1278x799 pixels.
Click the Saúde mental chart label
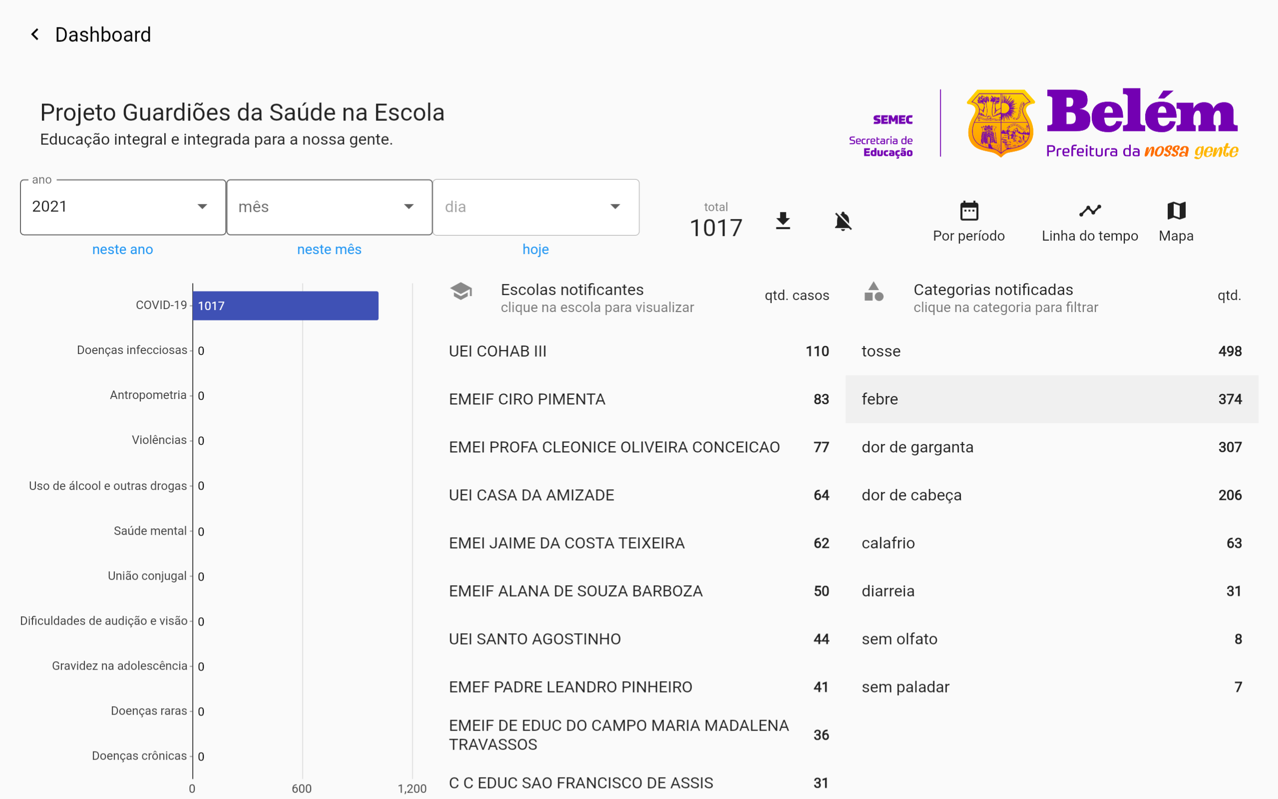(x=150, y=530)
